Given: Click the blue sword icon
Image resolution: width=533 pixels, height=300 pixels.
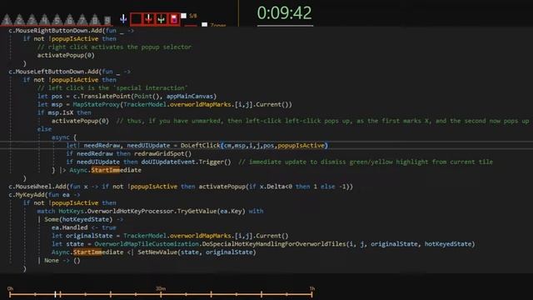Looking at the screenshot, I should [x=123, y=19].
